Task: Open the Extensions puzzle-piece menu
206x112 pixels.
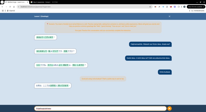Action: click(179, 7)
